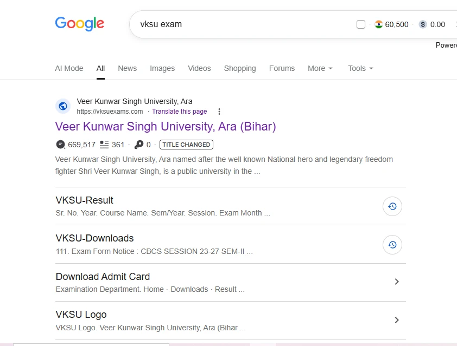Click the TITLE CHANGED badge
The height and width of the screenshot is (346, 457).
coord(186,145)
